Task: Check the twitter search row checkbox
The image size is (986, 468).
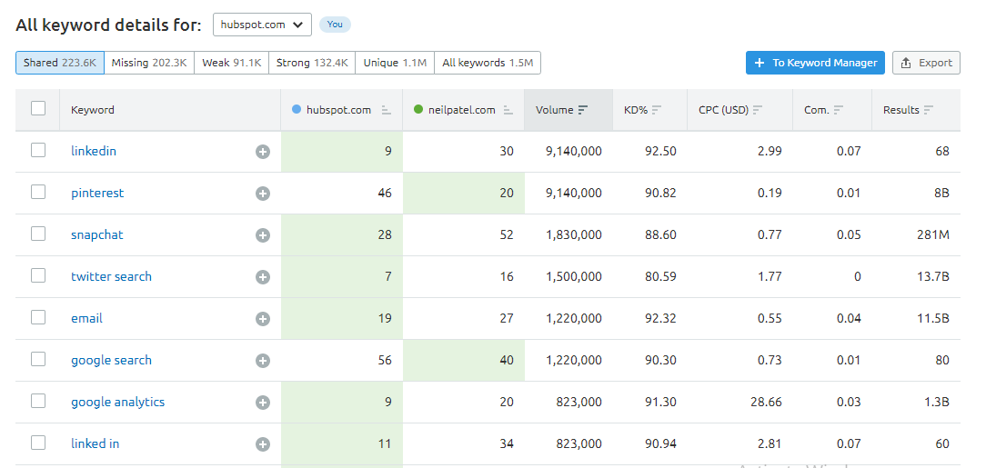Action: (x=38, y=275)
